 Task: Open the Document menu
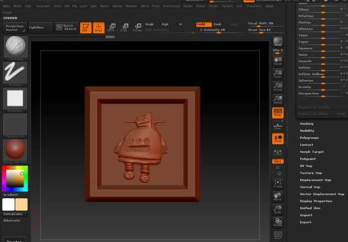click(x=43, y=6)
